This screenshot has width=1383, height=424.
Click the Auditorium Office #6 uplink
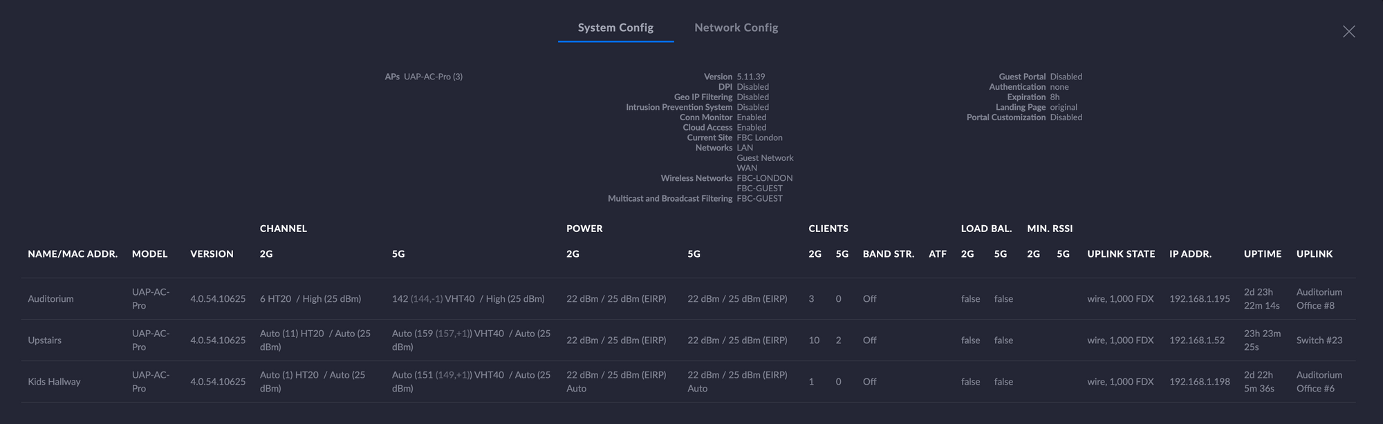[x=1319, y=382]
